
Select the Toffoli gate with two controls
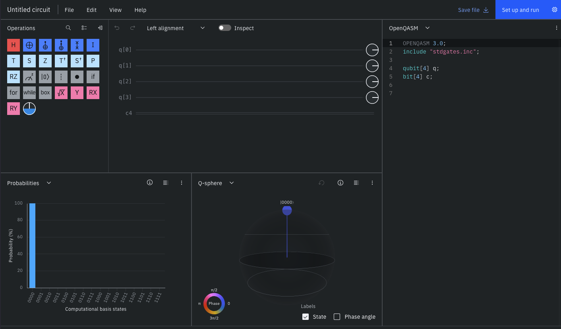(61, 45)
